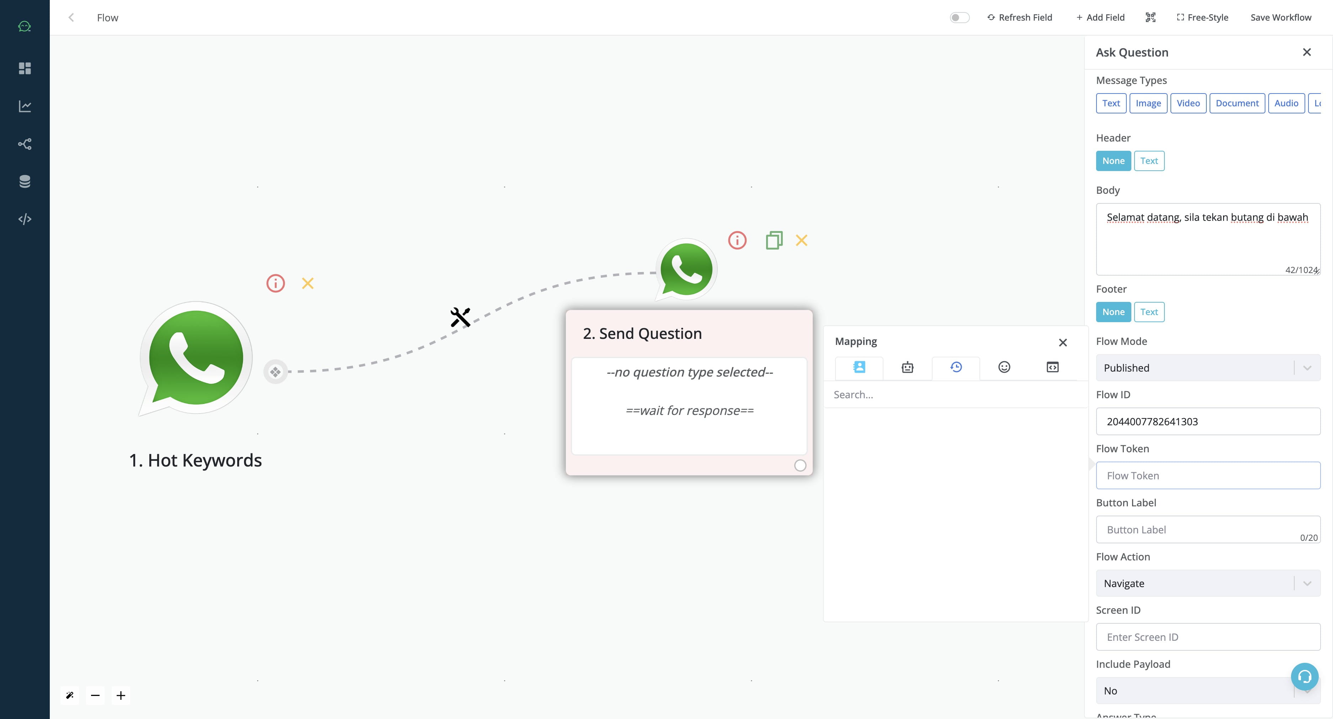Click the Hot Keywords output connector handle
The image size is (1333, 719).
pyautogui.click(x=275, y=371)
